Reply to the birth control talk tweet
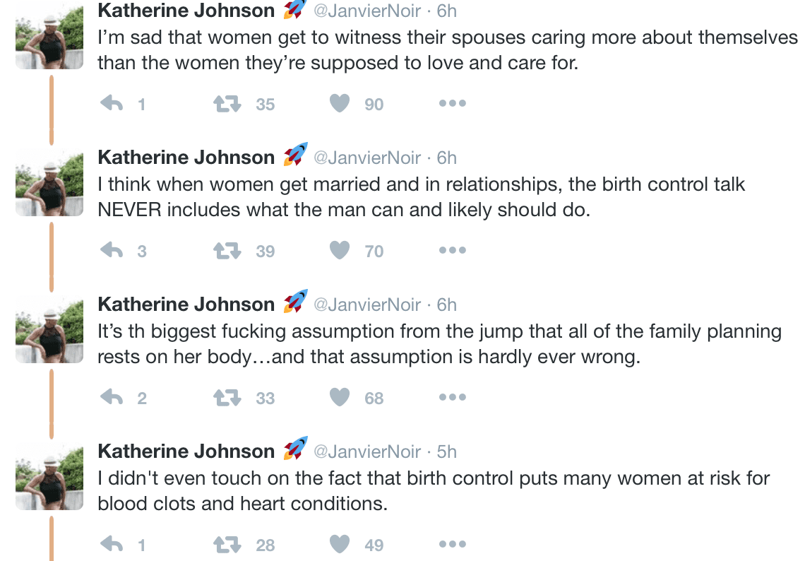The image size is (805, 561). [112, 251]
